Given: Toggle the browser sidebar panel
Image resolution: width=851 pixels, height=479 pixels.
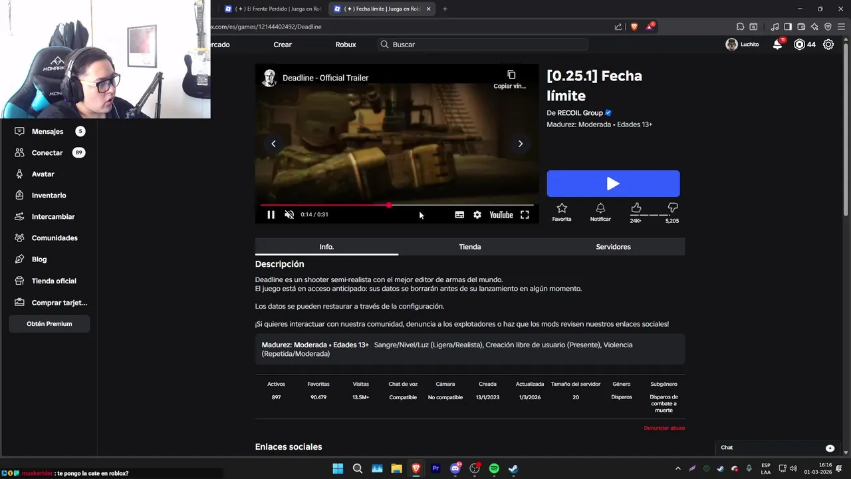Looking at the screenshot, I should point(788,27).
